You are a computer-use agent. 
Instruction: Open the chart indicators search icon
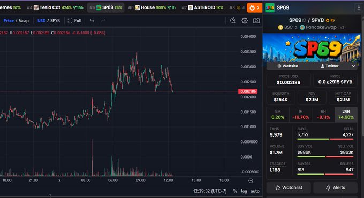click(233, 21)
